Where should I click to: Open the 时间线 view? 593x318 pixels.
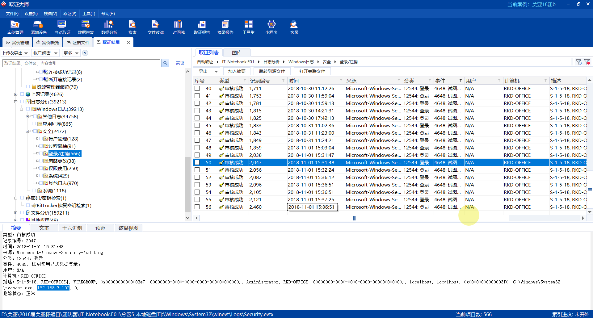179,27
